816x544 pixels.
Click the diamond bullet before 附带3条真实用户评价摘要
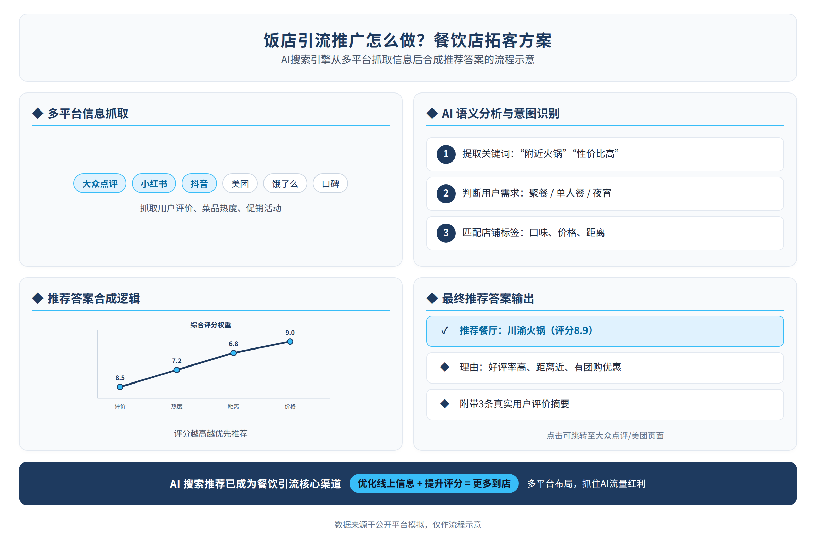pyautogui.click(x=445, y=404)
